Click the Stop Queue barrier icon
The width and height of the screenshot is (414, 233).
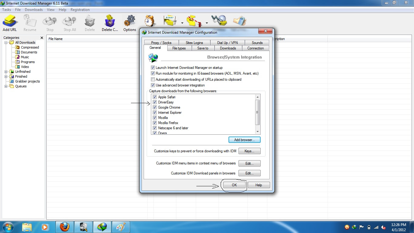(194, 21)
